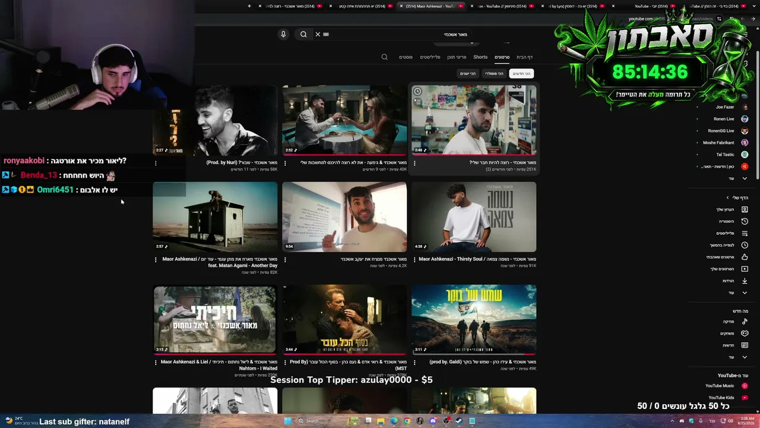Select the 'סרטונים' channel tab
The width and height of the screenshot is (760, 428).
tap(502, 57)
